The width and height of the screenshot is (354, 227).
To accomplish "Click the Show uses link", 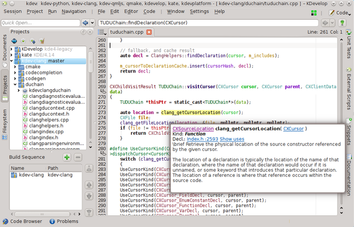I will click(232, 139).
